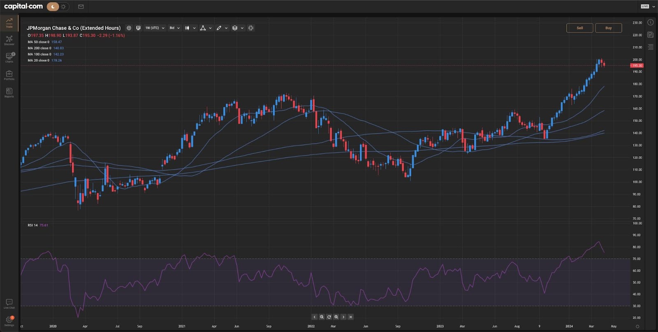Select MA 200 close 0 indicator label
Viewport: 658px width, 332px height.
(x=39, y=48)
